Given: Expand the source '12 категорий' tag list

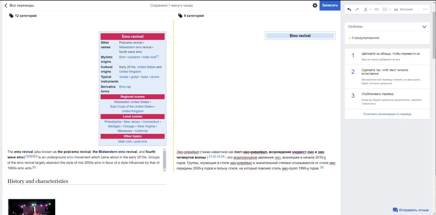Looking at the screenshot, I should coord(23,16).
